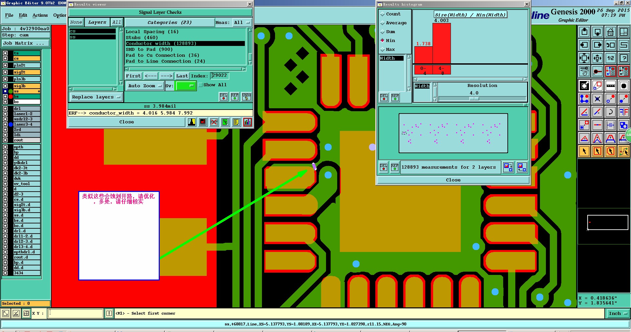This screenshot has height=332, width=631.
Task: Toggle the drl layer checkbox
Action: point(5,109)
